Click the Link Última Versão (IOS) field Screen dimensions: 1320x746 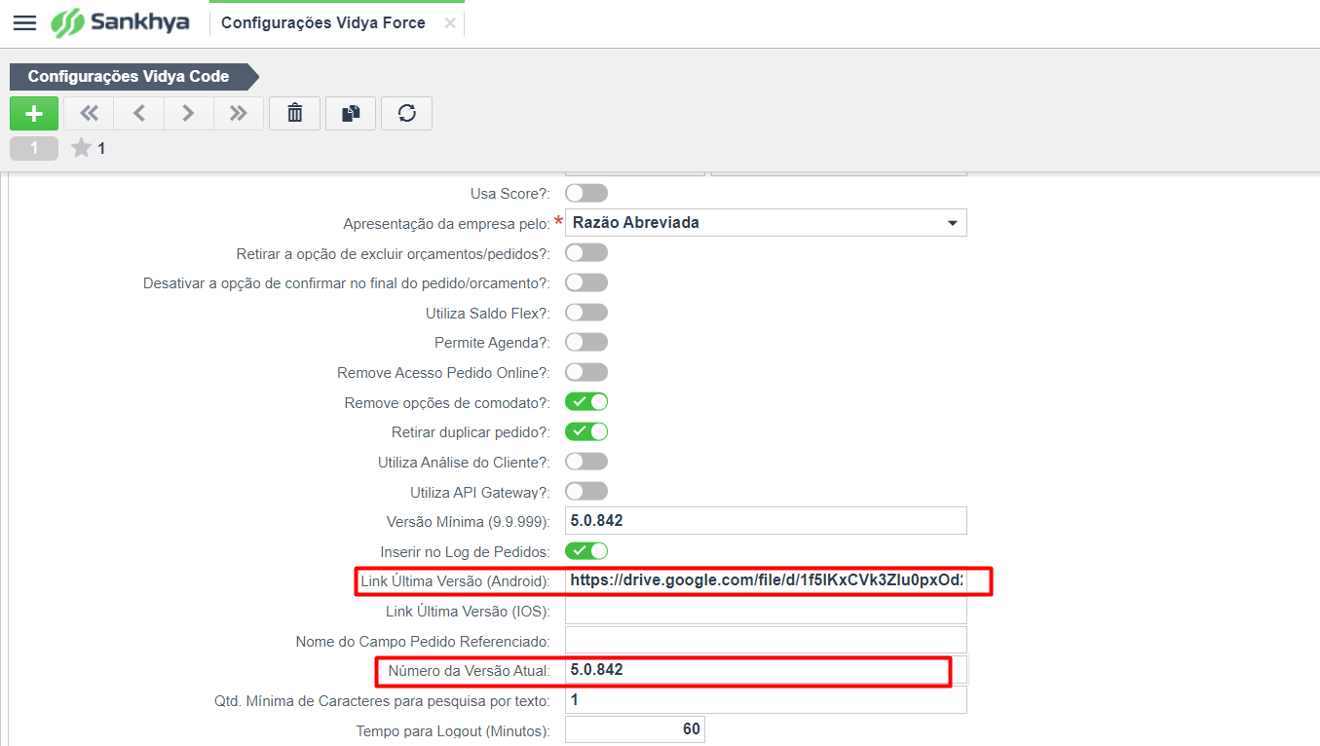(766, 611)
